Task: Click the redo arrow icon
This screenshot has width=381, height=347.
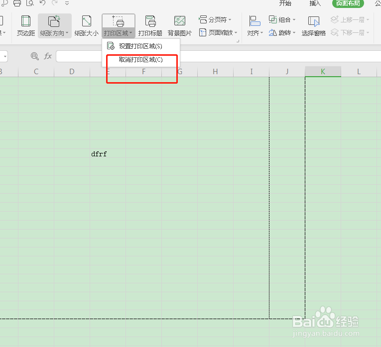Action: coord(55,3)
